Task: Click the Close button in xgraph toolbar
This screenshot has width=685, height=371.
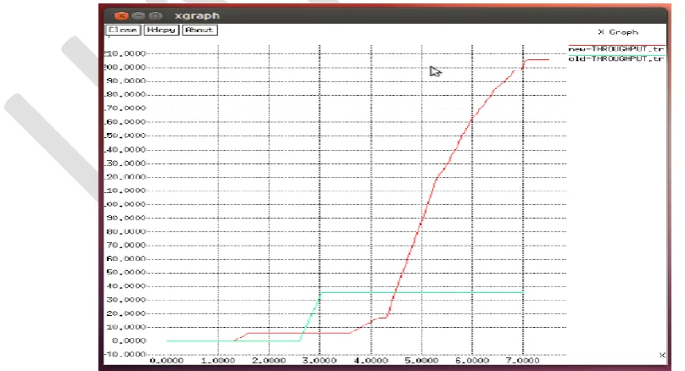Action: click(x=123, y=30)
